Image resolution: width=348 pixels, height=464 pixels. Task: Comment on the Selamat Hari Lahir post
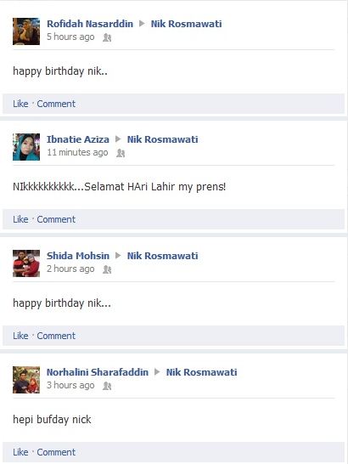[x=56, y=219]
